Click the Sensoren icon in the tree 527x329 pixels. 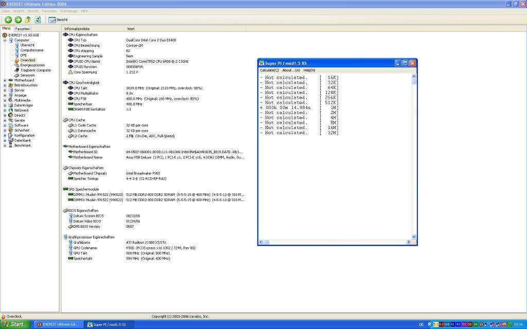click(x=17, y=75)
